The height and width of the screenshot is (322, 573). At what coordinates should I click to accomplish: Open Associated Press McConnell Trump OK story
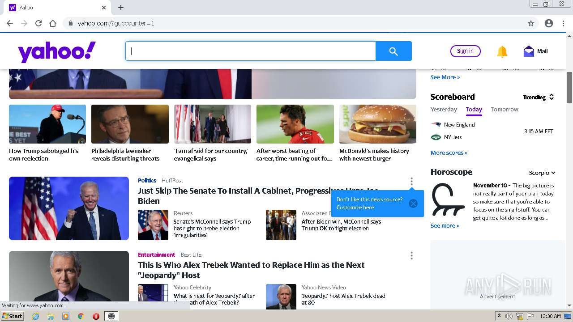[x=341, y=225]
